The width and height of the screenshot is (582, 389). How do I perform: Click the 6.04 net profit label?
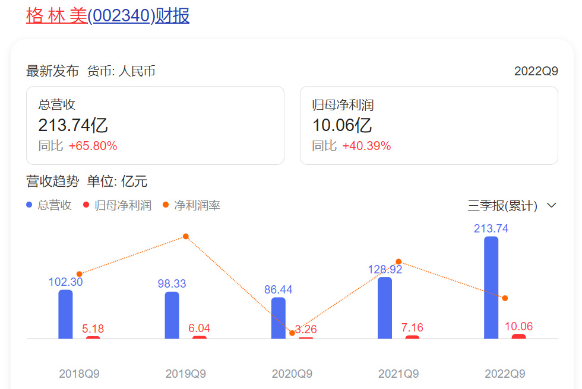coord(200,329)
